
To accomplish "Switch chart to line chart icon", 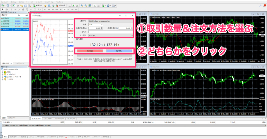I will 77,6.
